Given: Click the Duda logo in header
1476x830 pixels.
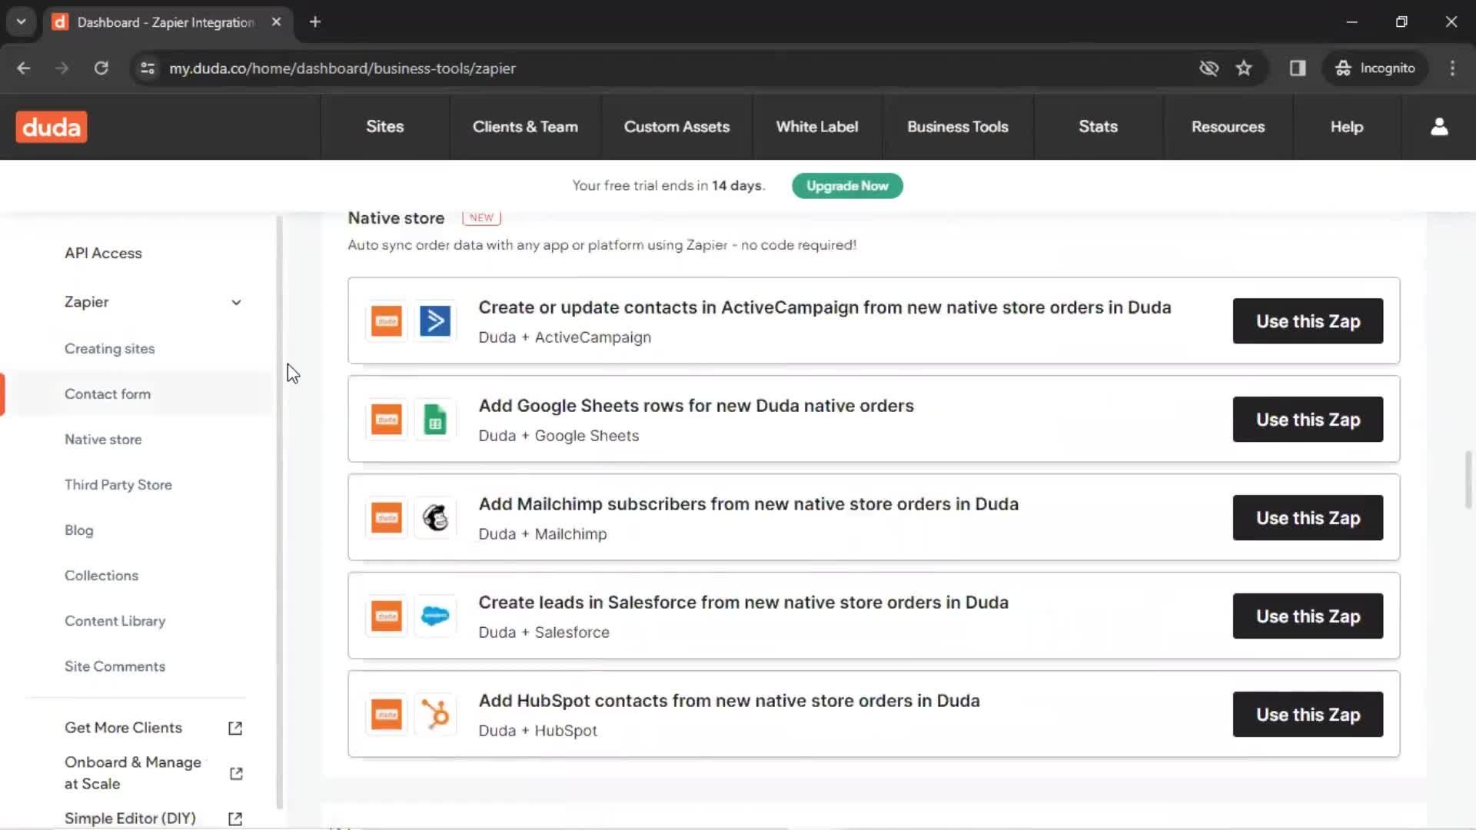Looking at the screenshot, I should tap(52, 127).
